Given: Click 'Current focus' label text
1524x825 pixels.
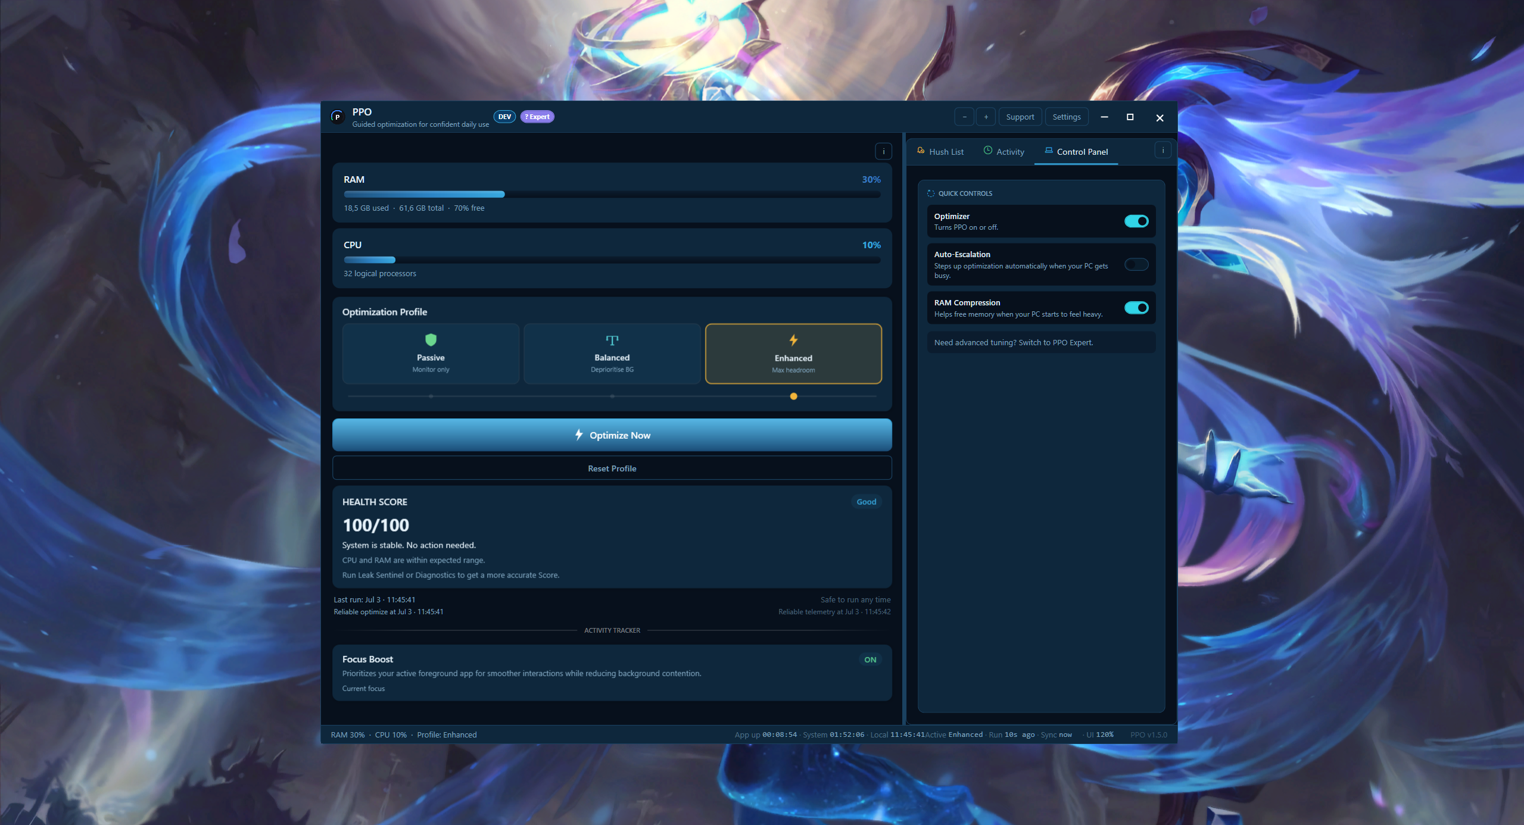Looking at the screenshot, I should click(363, 689).
